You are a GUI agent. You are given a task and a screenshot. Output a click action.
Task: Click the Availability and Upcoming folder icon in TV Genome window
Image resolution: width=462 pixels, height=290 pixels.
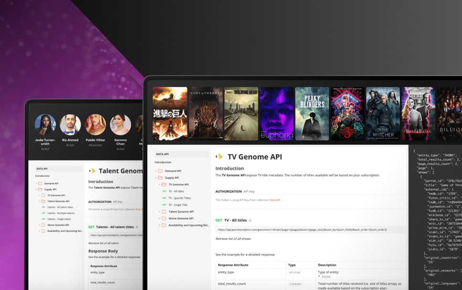tap(164, 225)
